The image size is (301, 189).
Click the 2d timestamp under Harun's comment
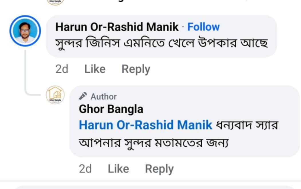point(62,69)
